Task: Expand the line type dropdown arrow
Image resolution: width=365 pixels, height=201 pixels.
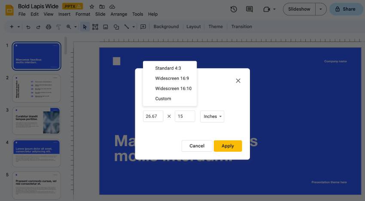Action: click(134, 27)
